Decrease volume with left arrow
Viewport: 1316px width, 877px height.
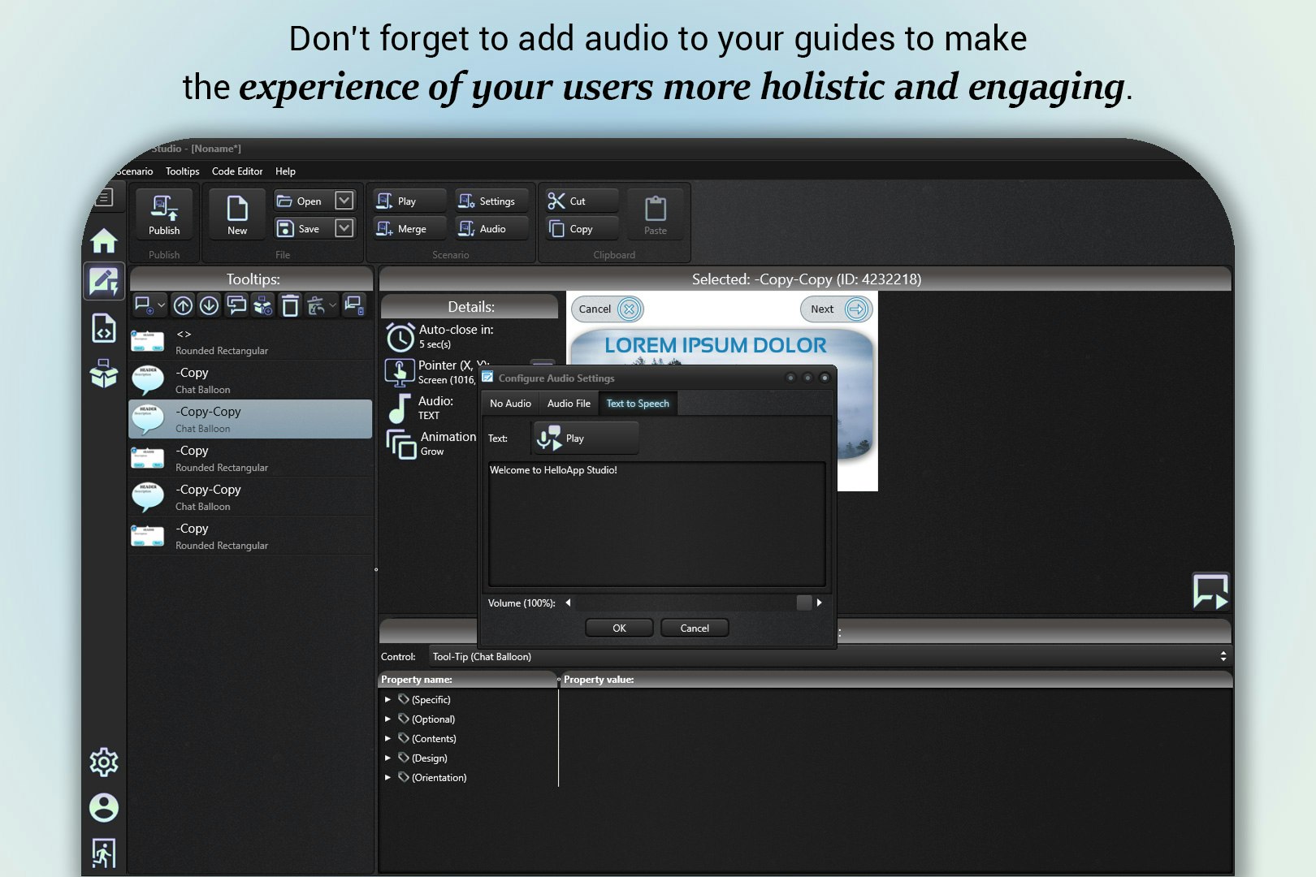coord(568,603)
